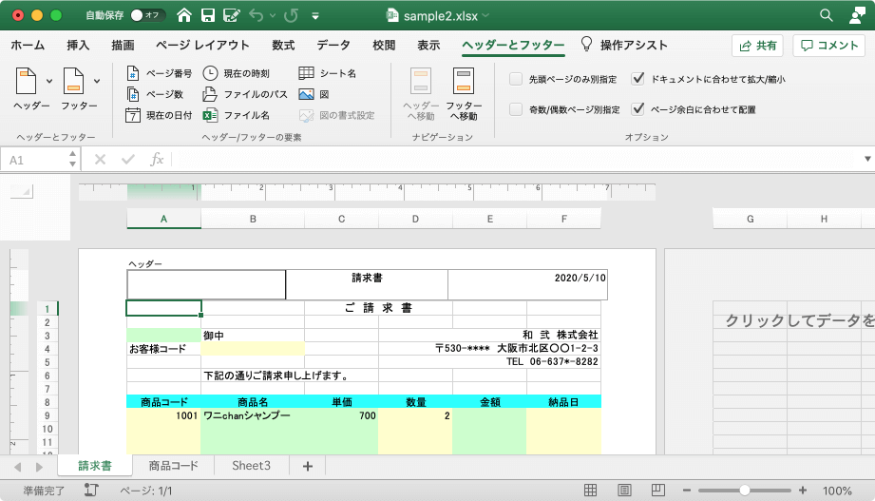The height and width of the screenshot is (501, 875).
Task: Open the ホーム tab
Action: pos(28,46)
